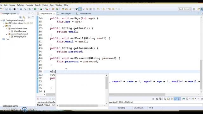Click Remove Launch X icon in Console
The width and height of the screenshot is (203, 114).
(x=157, y=99)
